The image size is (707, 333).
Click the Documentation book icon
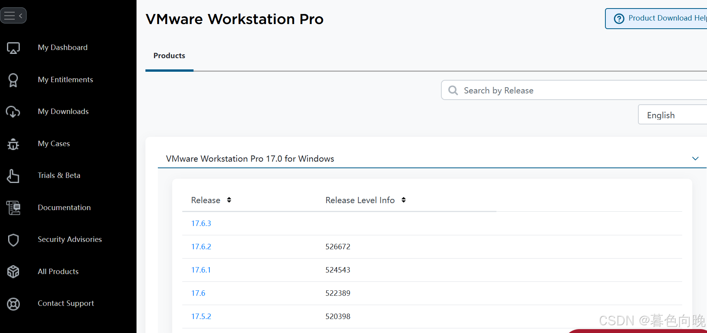pyautogui.click(x=13, y=208)
